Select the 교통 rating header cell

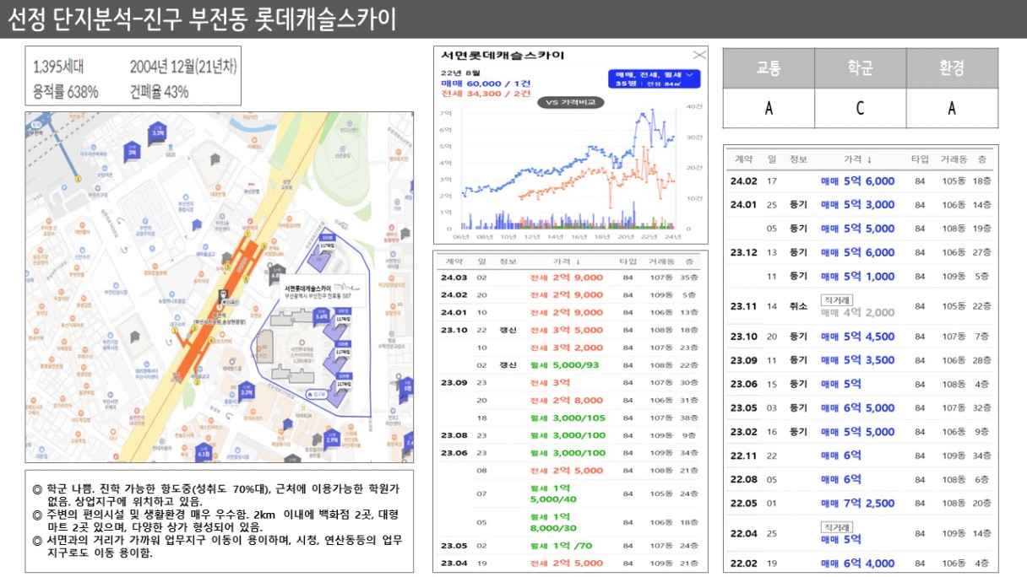(x=769, y=69)
